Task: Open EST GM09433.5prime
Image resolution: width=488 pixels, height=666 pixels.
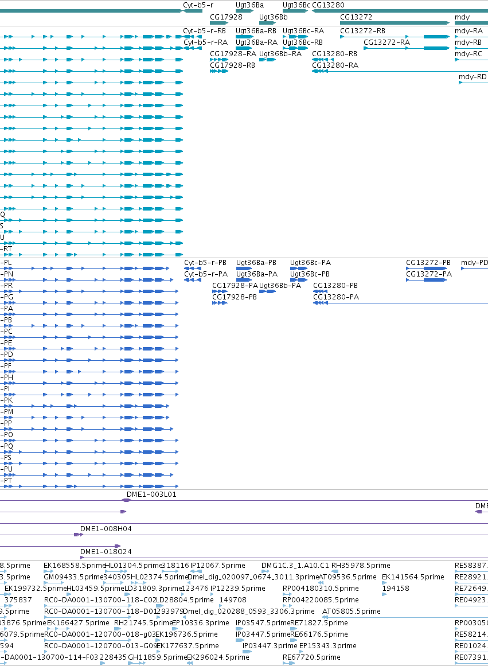Action: (74, 577)
